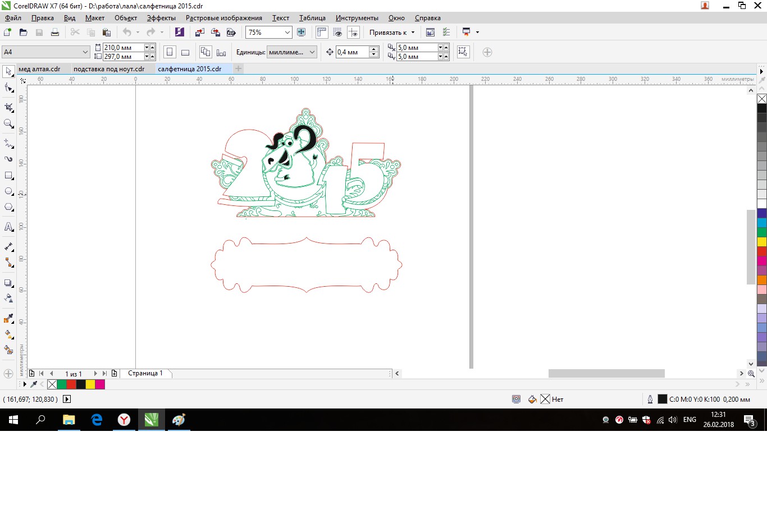
Task: Select the Drop Shadow tool
Action: pos(8,283)
